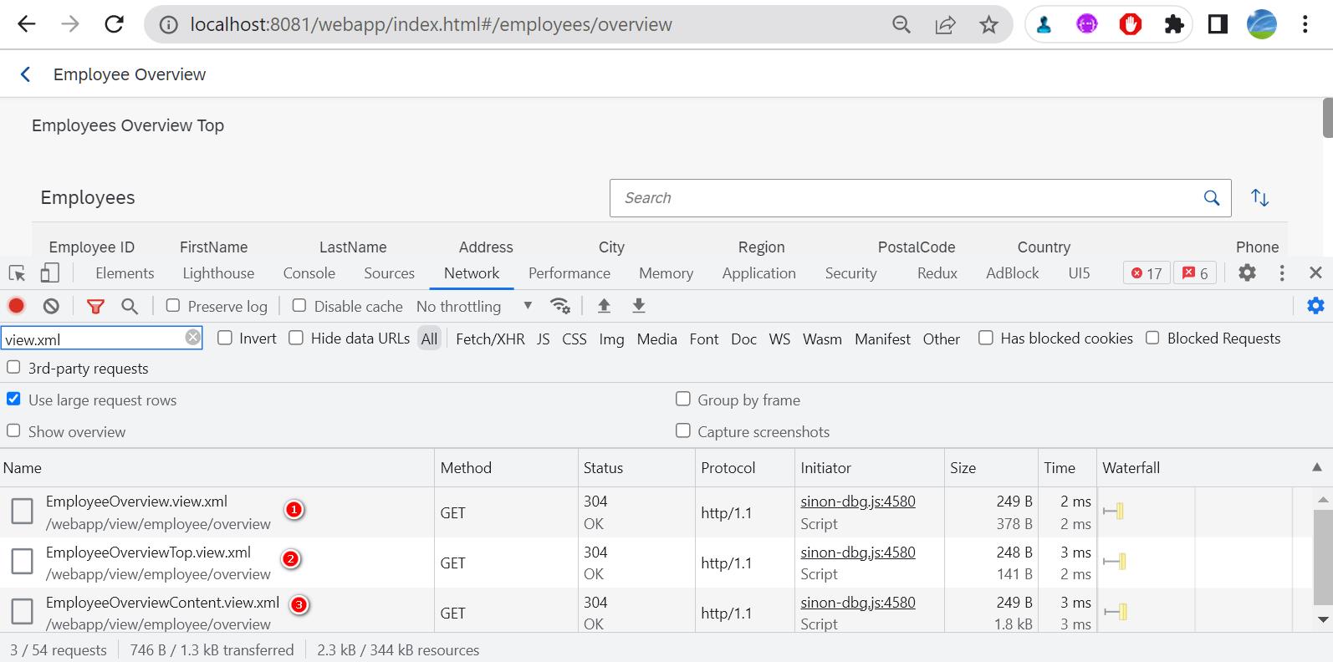Image resolution: width=1333 pixels, height=662 pixels.
Task: Filter by Fetch/XHR type
Action: pyautogui.click(x=490, y=339)
